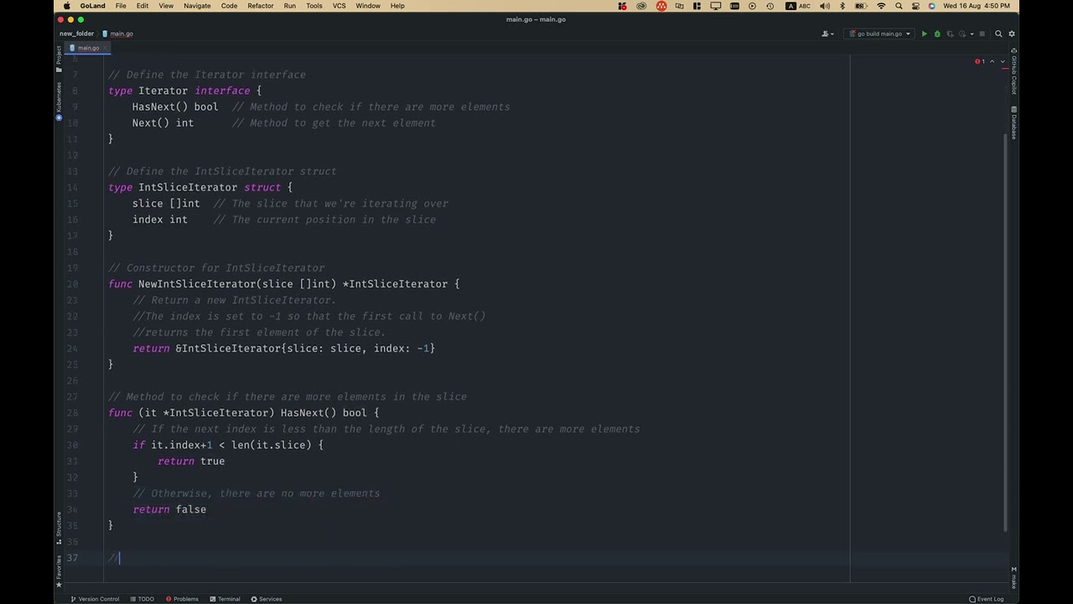Image resolution: width=1073 pixels, height=604 pixels.
Task: Open Search Everywhere magnifier in GoLand toolbar
Action: [998, 34]
